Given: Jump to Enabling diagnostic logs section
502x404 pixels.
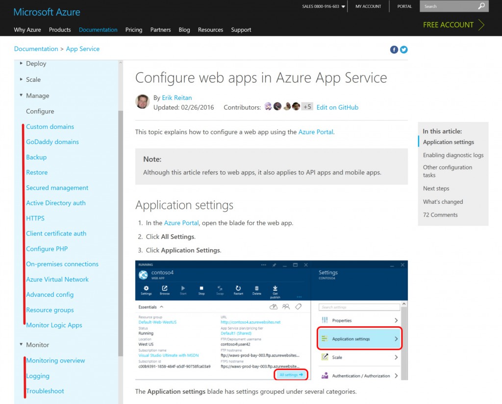Looking at the screenshot, I should (x=453, y=155).
